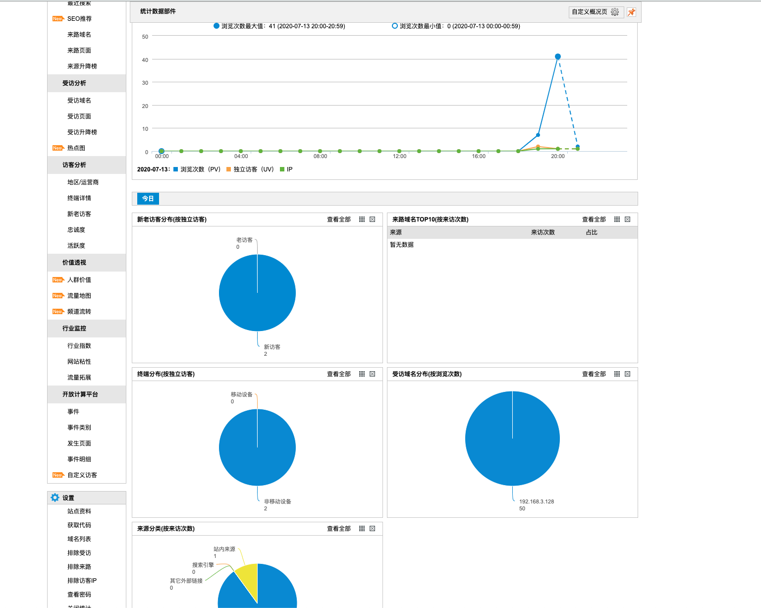Close the 来路域名TOP10 panel
The image size is (761, 608).
(628, 220)
